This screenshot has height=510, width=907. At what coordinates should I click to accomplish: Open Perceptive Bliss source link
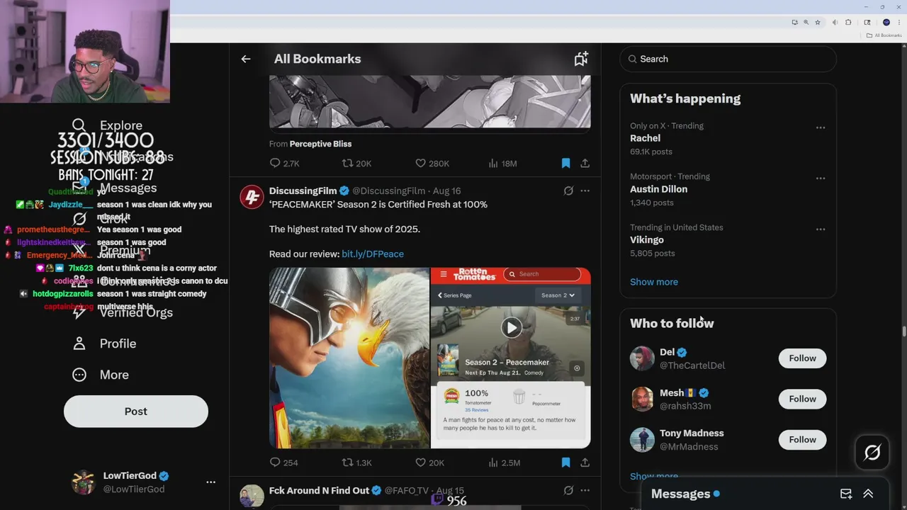(x=320, y=144)
